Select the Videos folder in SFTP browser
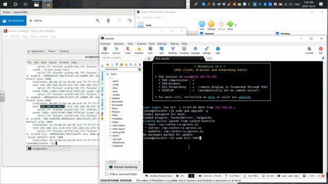328x184 pixels. [x=115, y=122]
